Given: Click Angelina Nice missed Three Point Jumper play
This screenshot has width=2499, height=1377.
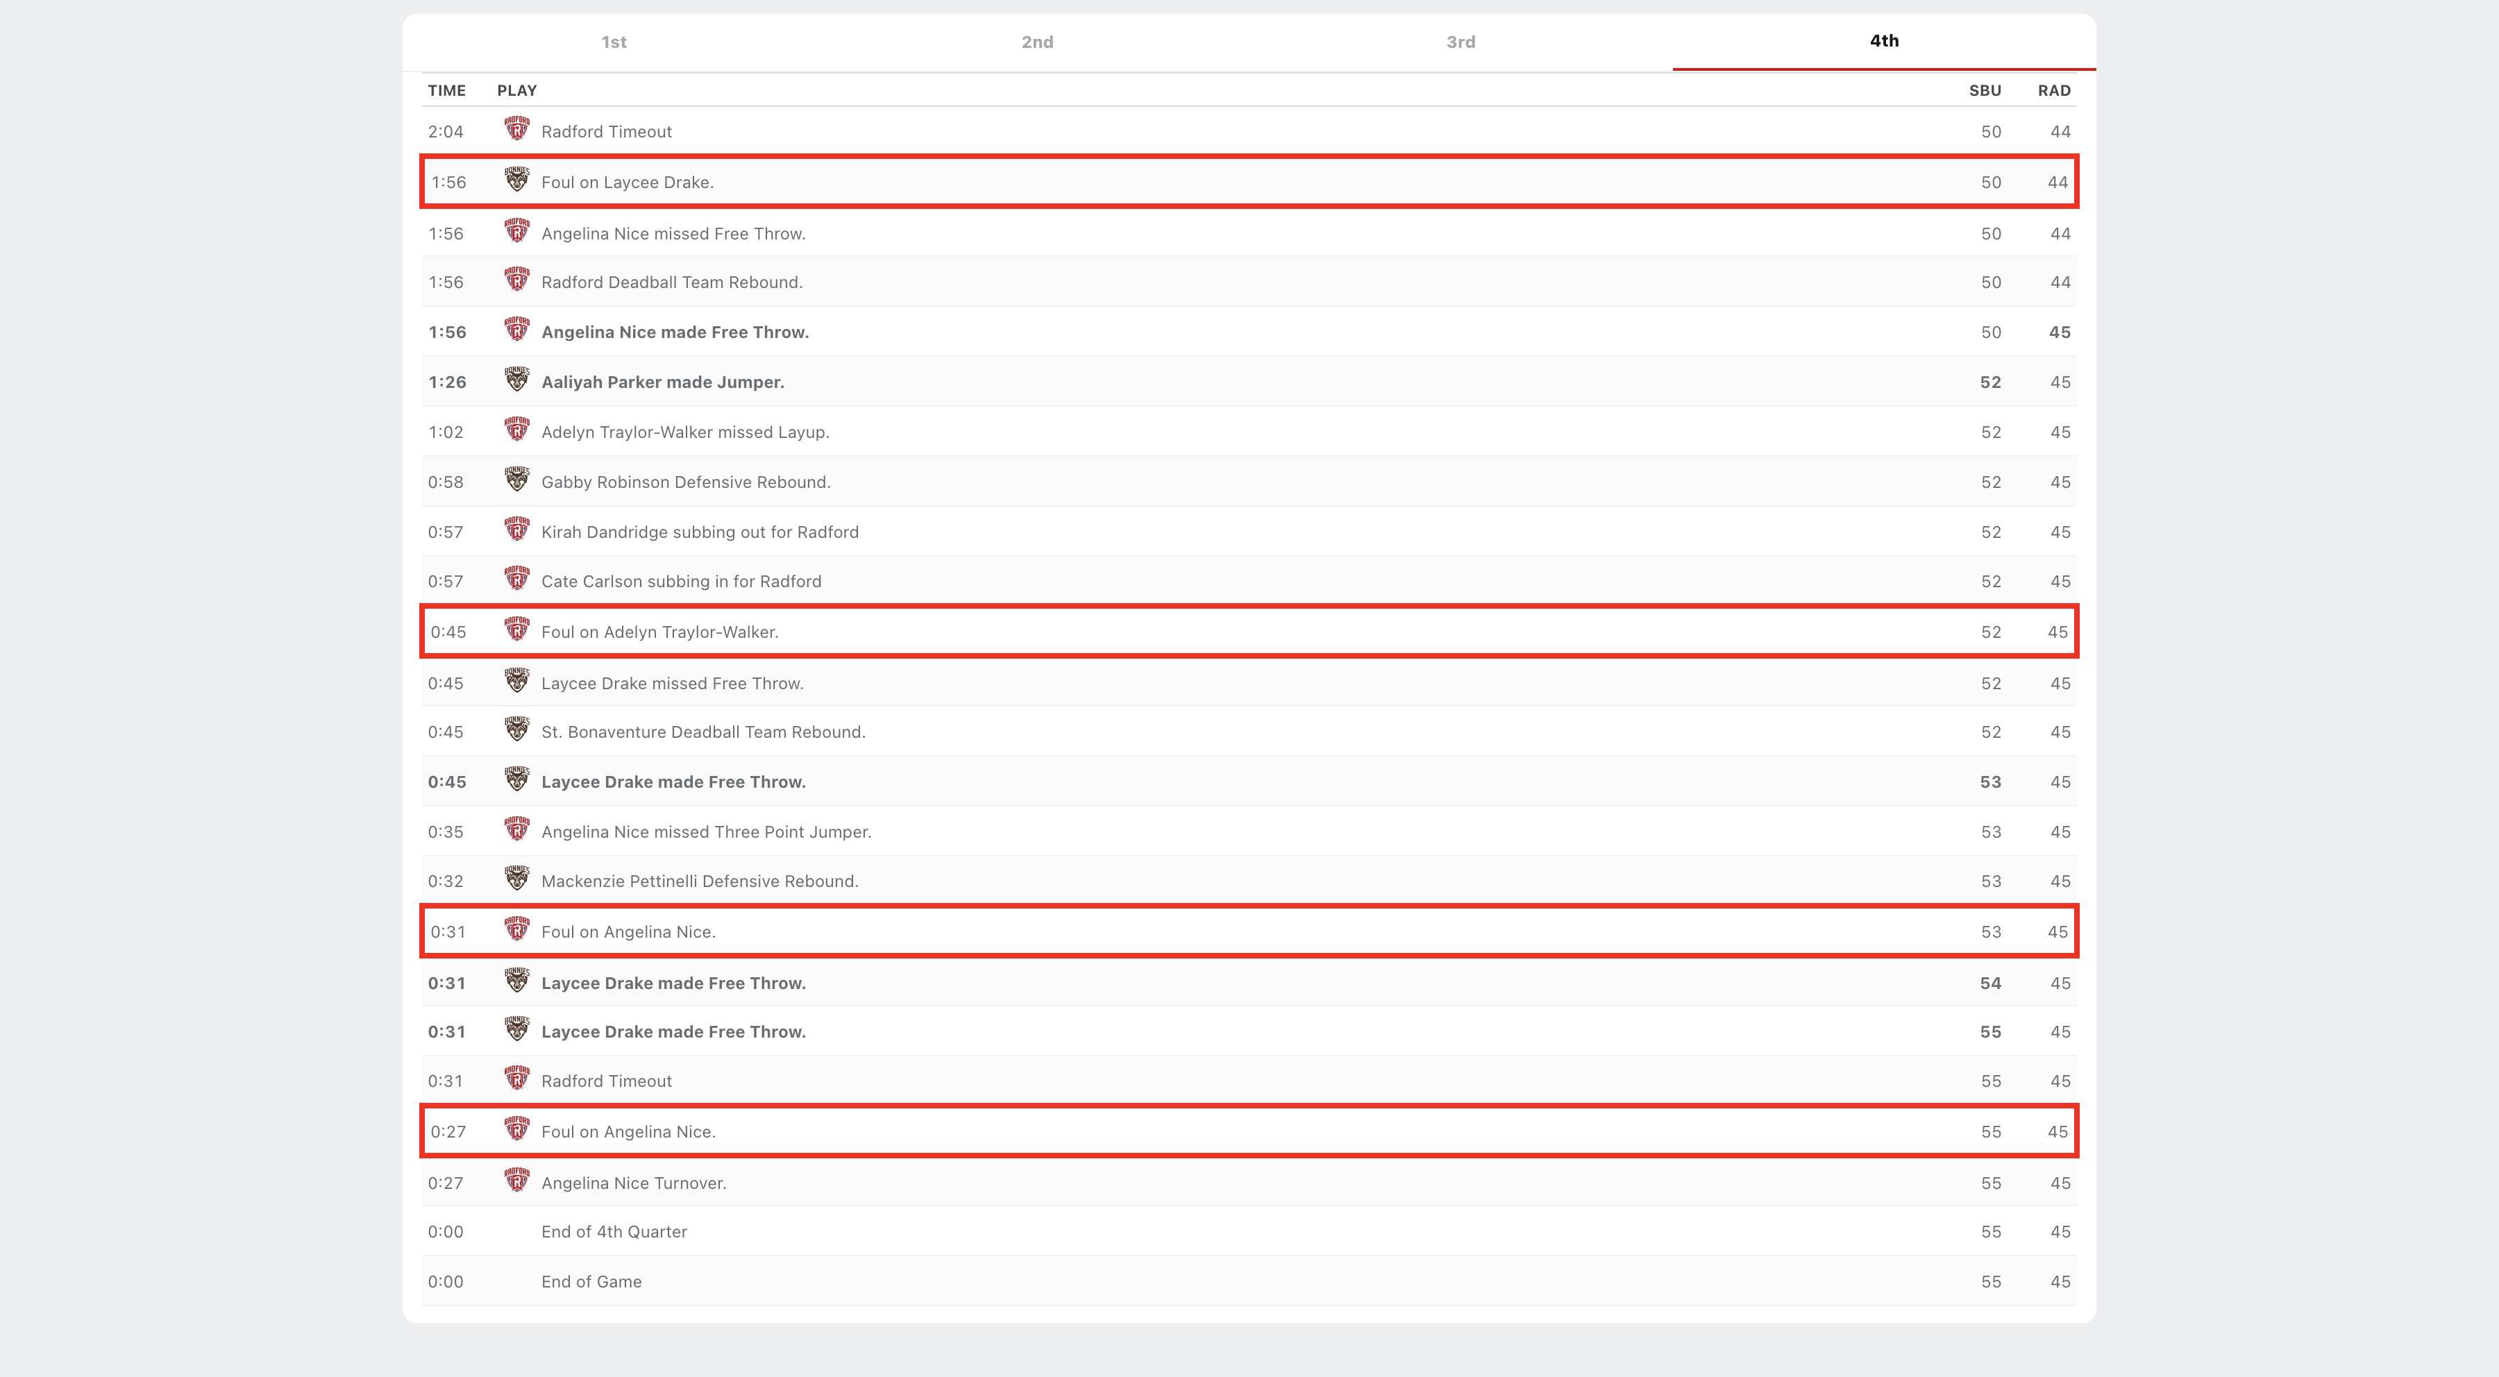Looking at the screenshot, I should [705, 832].
